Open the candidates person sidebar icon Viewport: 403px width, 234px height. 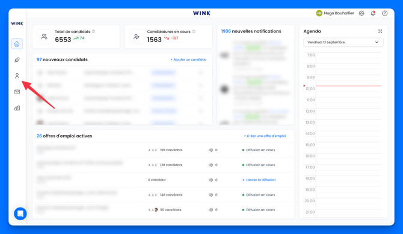click(x=17, y=76)
